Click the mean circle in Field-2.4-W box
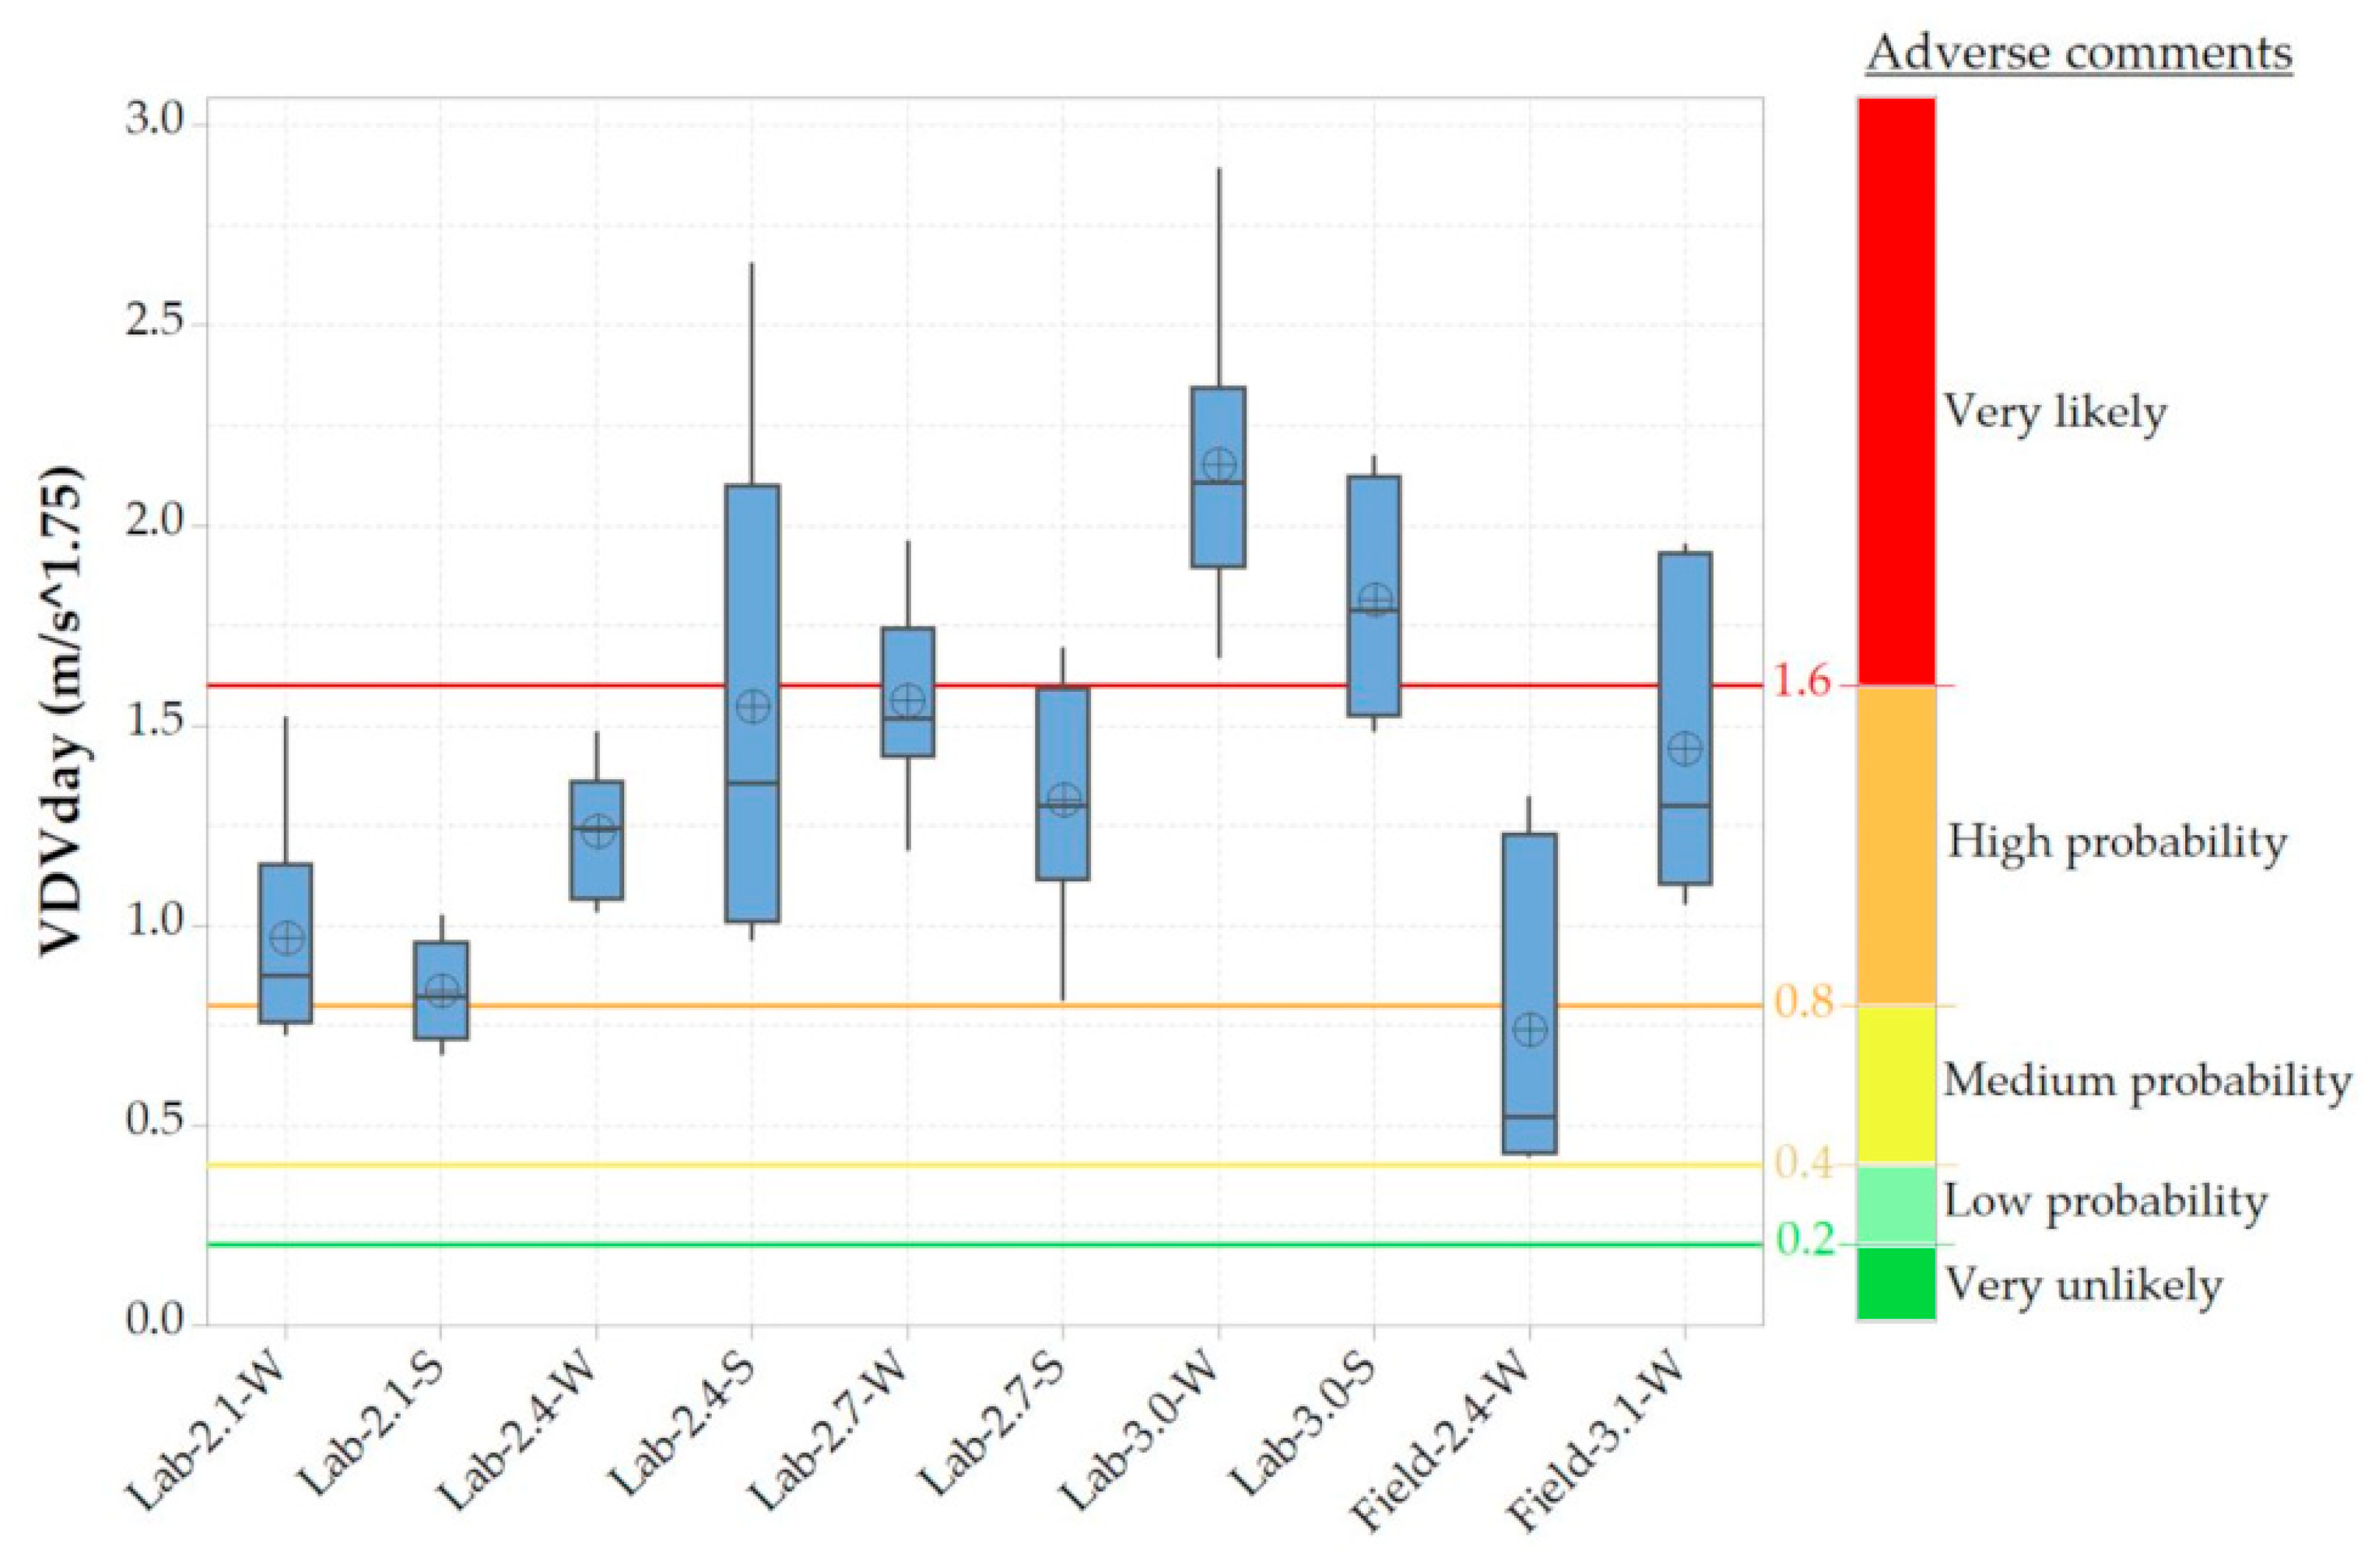The image size is (2380, 1568). coord(1530,1029)
